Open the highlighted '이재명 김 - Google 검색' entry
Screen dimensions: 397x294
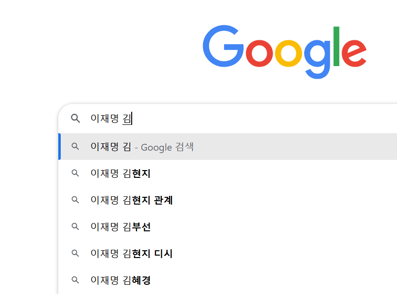110,147
